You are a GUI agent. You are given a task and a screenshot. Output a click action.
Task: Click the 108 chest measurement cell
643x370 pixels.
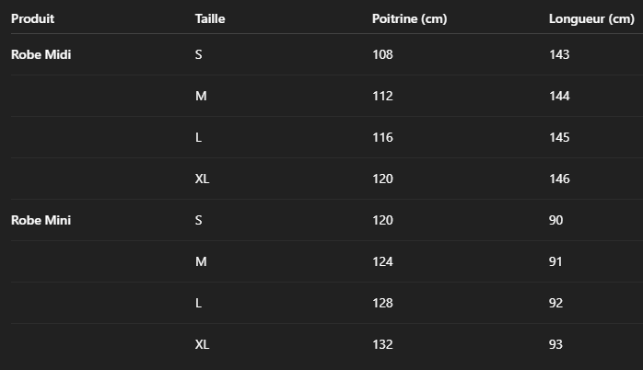[382, 54]
